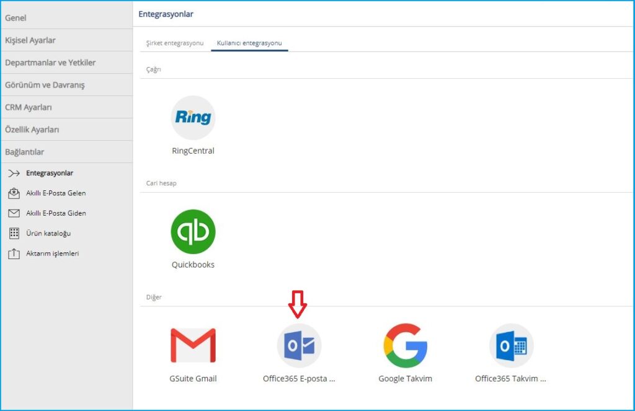
Task: Open the Genel settings section
Action: pos(66,18)
